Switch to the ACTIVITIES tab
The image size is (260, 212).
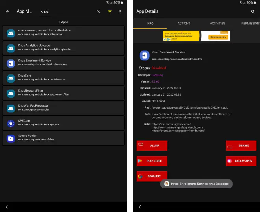pyautogui.click(x=217, y=24)
